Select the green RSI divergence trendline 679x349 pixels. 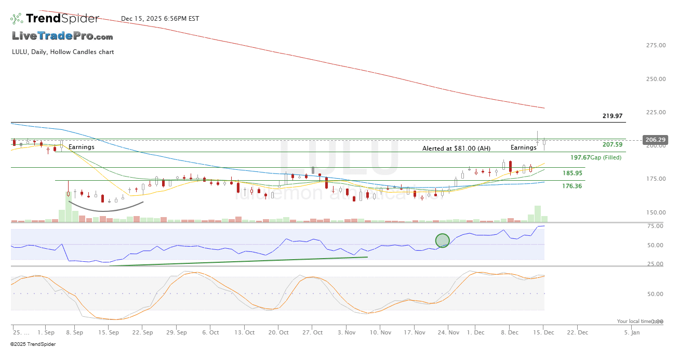click(239, 261)
